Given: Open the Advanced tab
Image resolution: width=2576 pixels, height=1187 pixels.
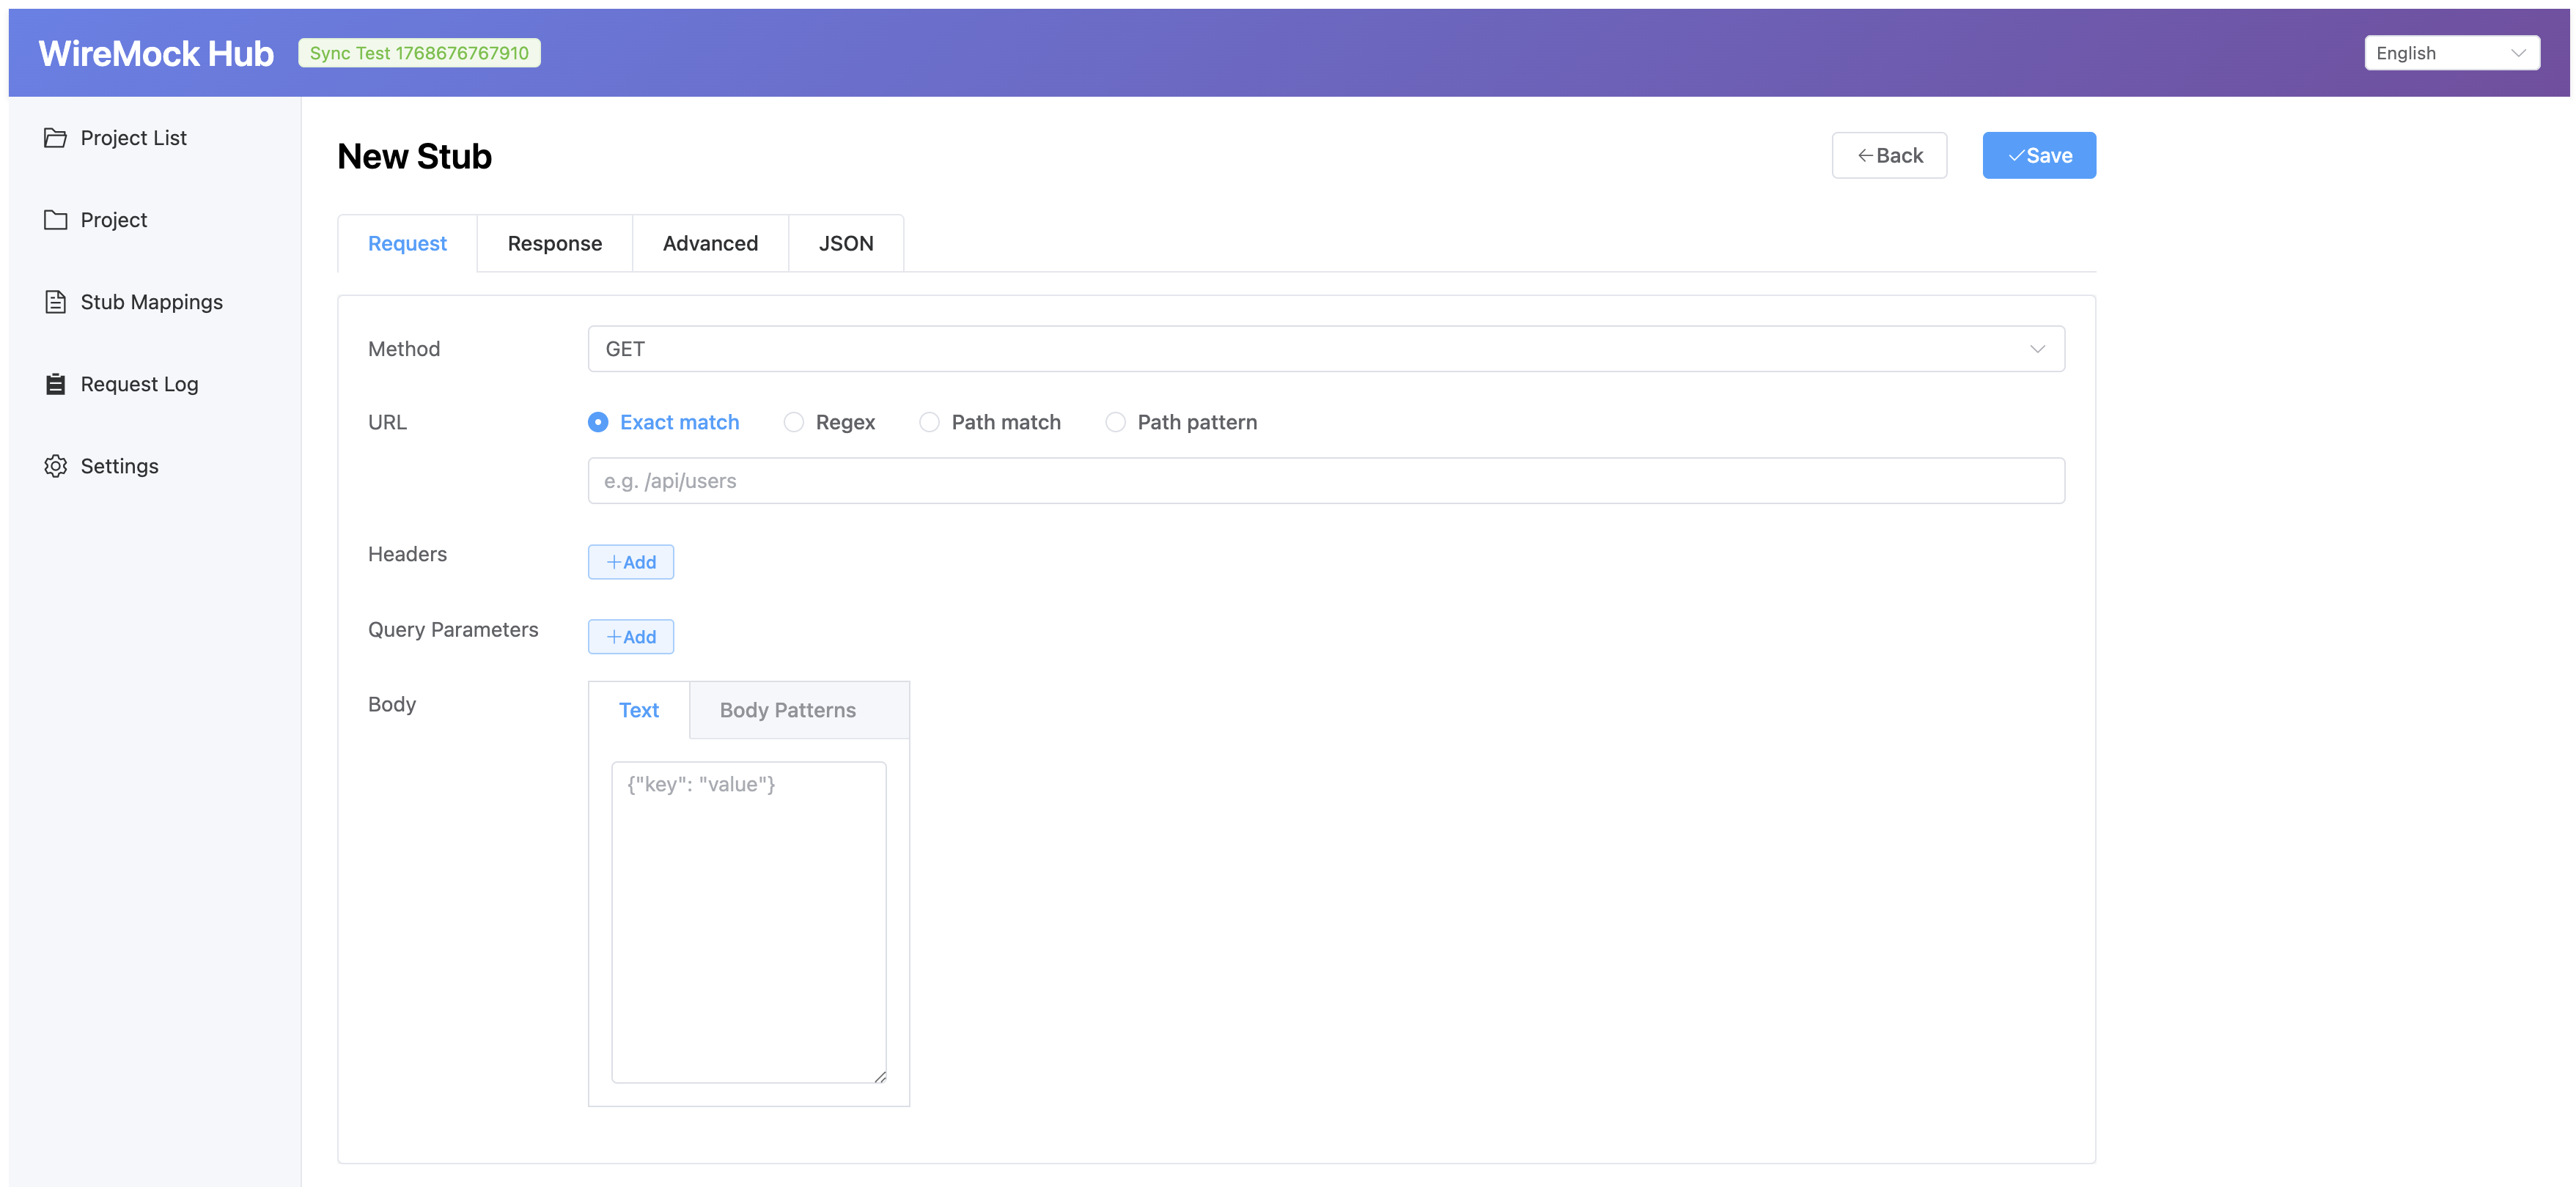Looking at the screenshot, I should click(x=710, y=243).
